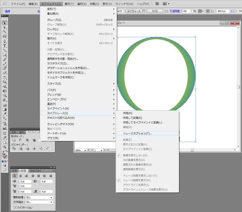Select 画像を表示しない(G) checked option
The height and width of the screenshot is (212, 242).
point(135,155)
